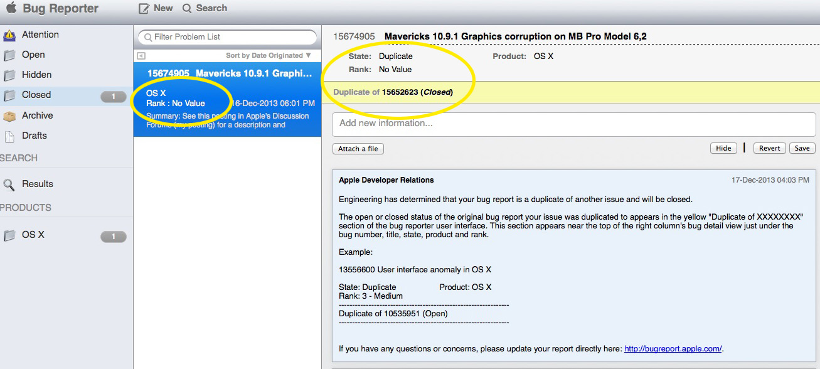This screenshot has width=820, height=369.
Task: Click the Hidden folder icon
Action: click(x=9, y=75)
